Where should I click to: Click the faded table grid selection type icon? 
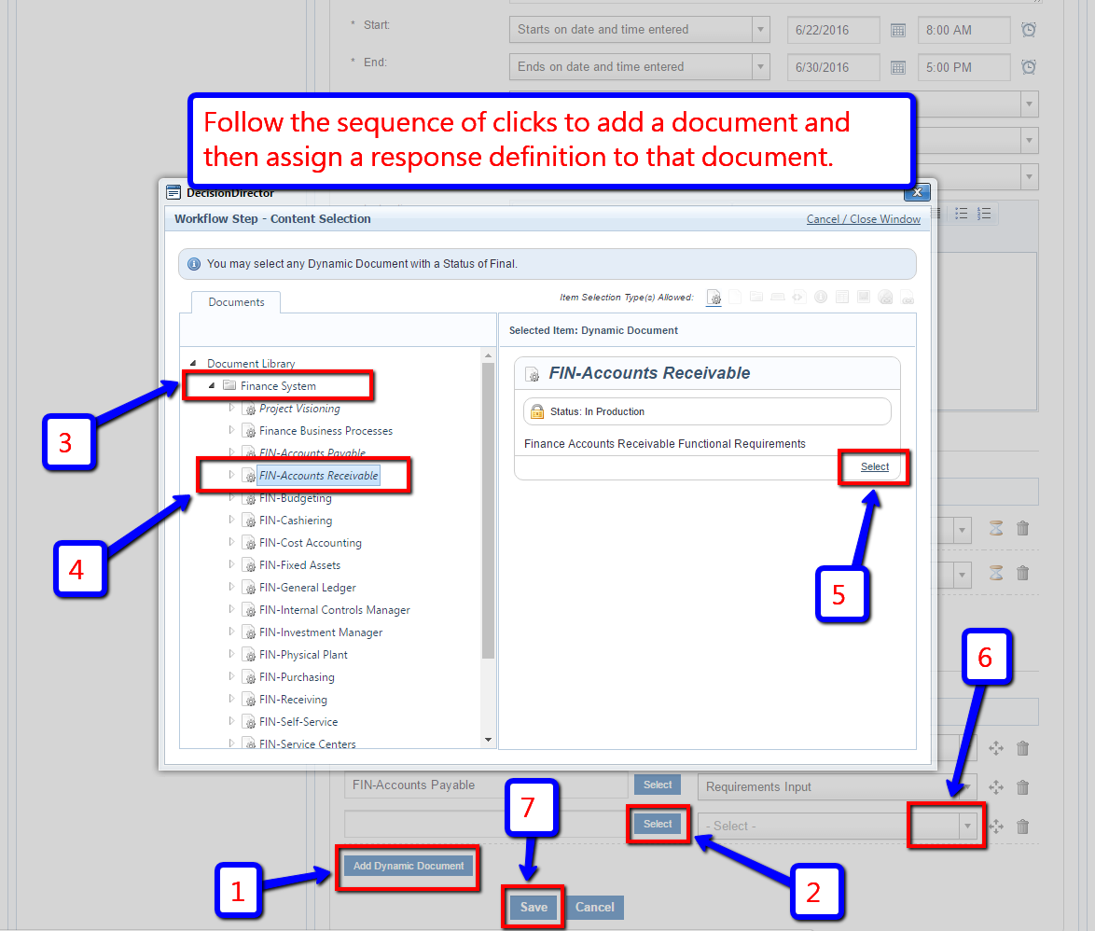842,297
